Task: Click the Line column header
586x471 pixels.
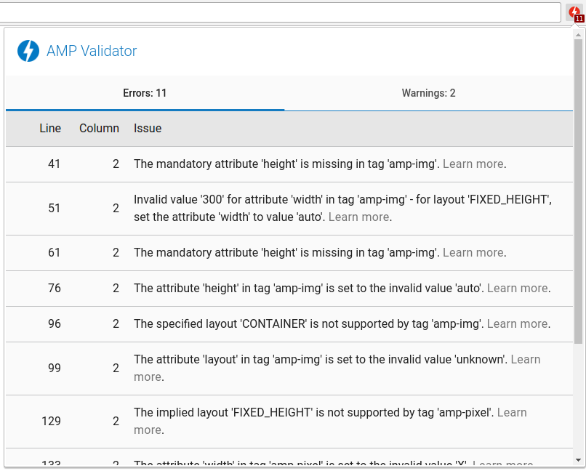Action: pos(50,128)
